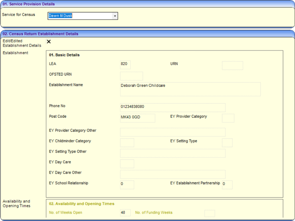Click the Phone No field

[x=173, y=107]
